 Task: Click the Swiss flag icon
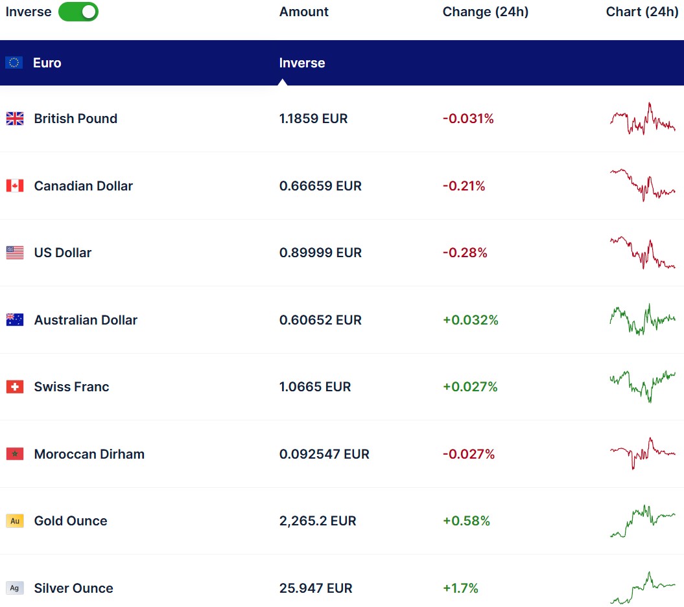click(15, 387)
